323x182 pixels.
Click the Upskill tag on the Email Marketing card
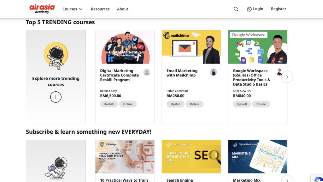[x=175, y=104]
